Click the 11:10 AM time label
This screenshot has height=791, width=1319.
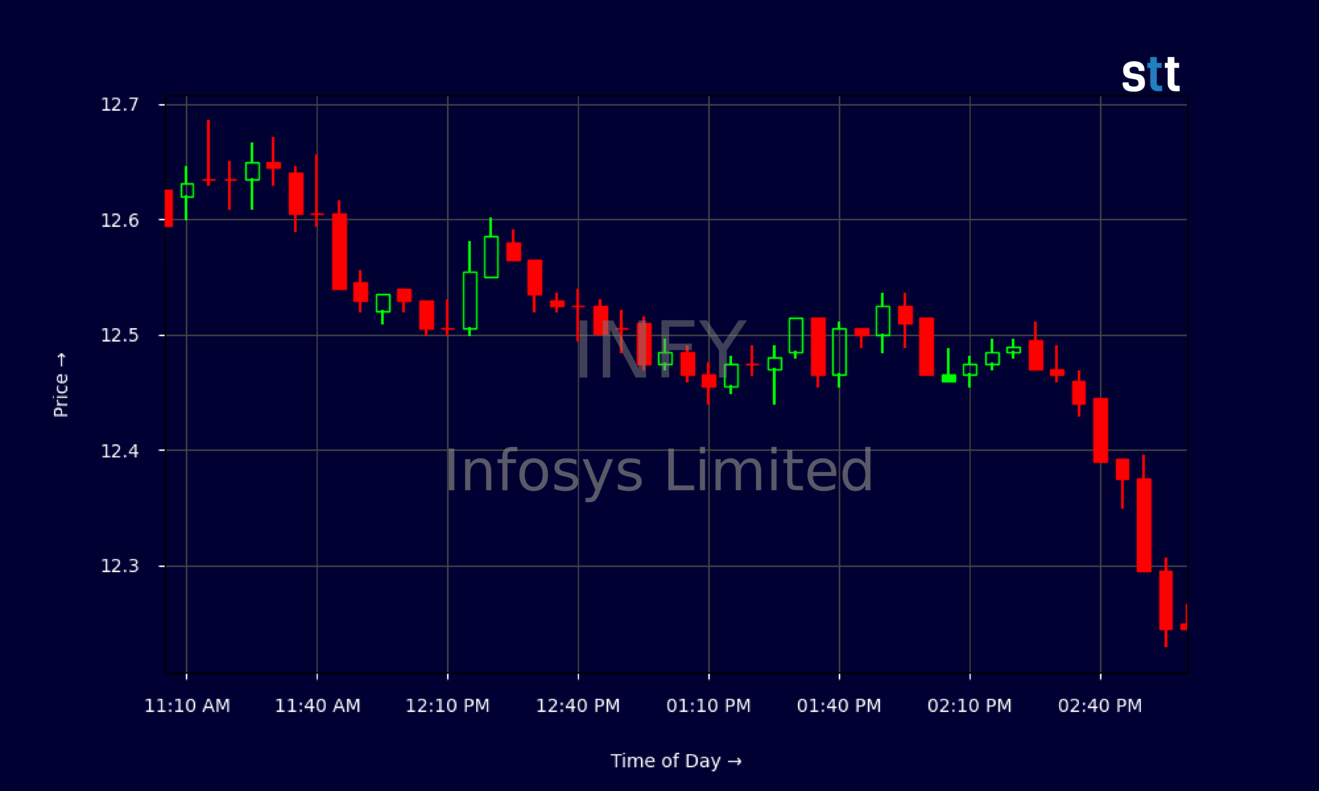(187, 706)
